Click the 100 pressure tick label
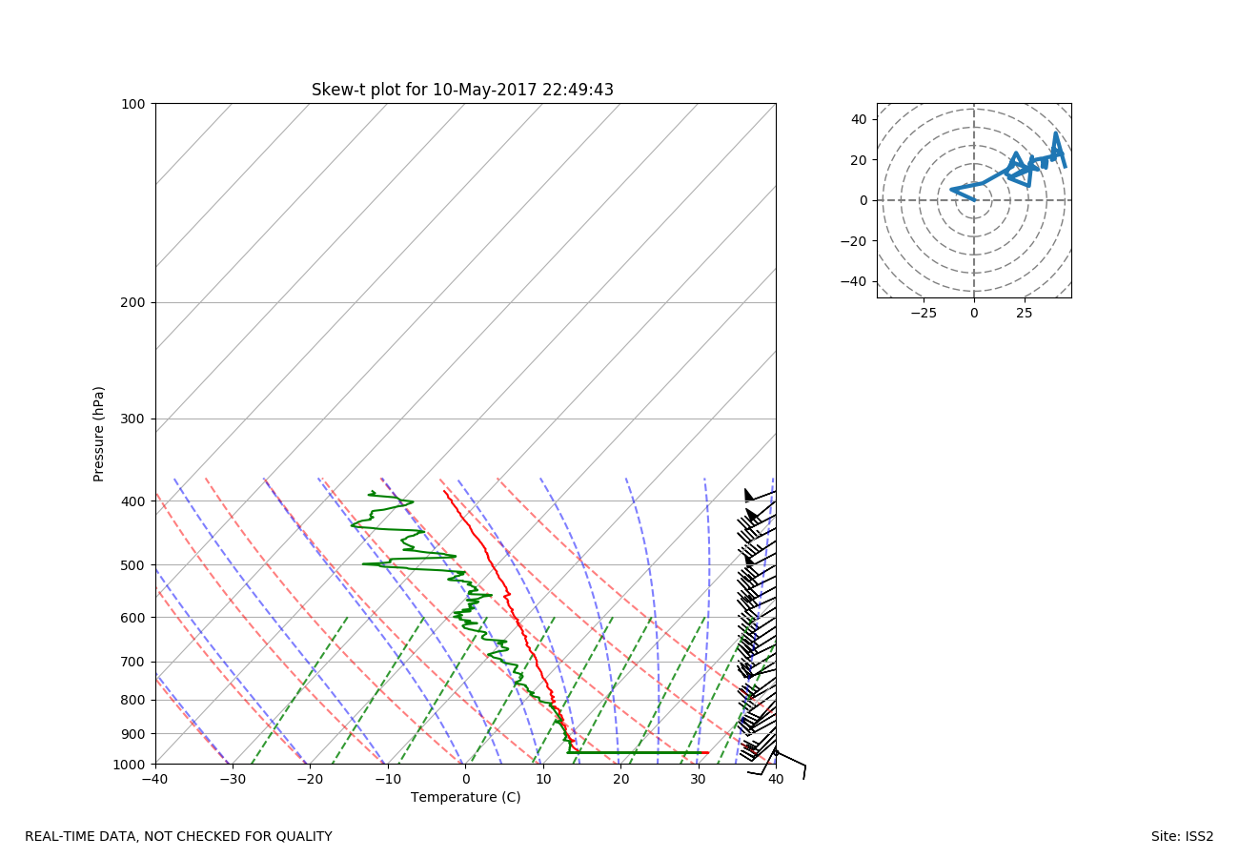Image resolution: width=1239 pixels, height=858 pixels. [x=132, y=104]
